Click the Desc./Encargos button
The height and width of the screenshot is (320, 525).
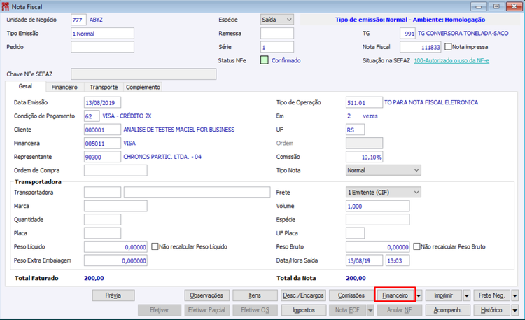(x=303, y=295)
